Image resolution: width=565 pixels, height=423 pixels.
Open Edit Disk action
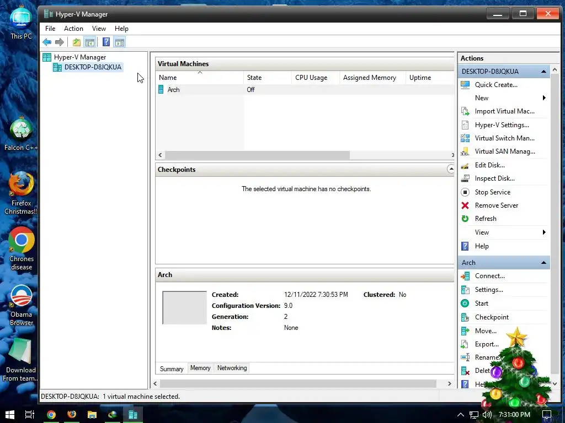tap(489, 165)
